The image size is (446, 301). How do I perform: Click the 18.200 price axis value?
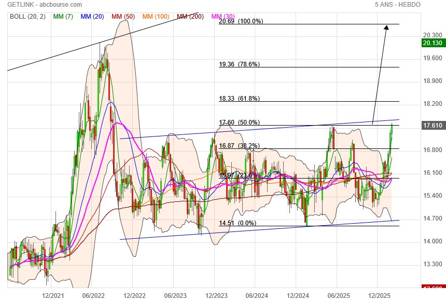point(433,104)
